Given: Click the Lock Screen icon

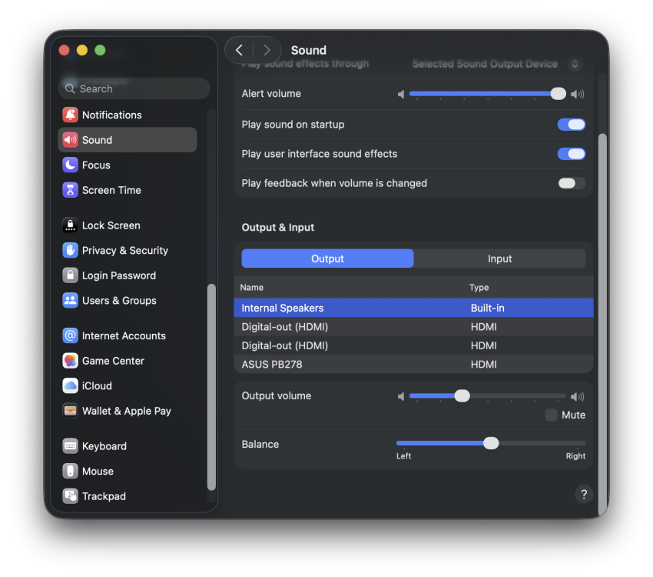Looking at the screenshot, I should (70, 225).
